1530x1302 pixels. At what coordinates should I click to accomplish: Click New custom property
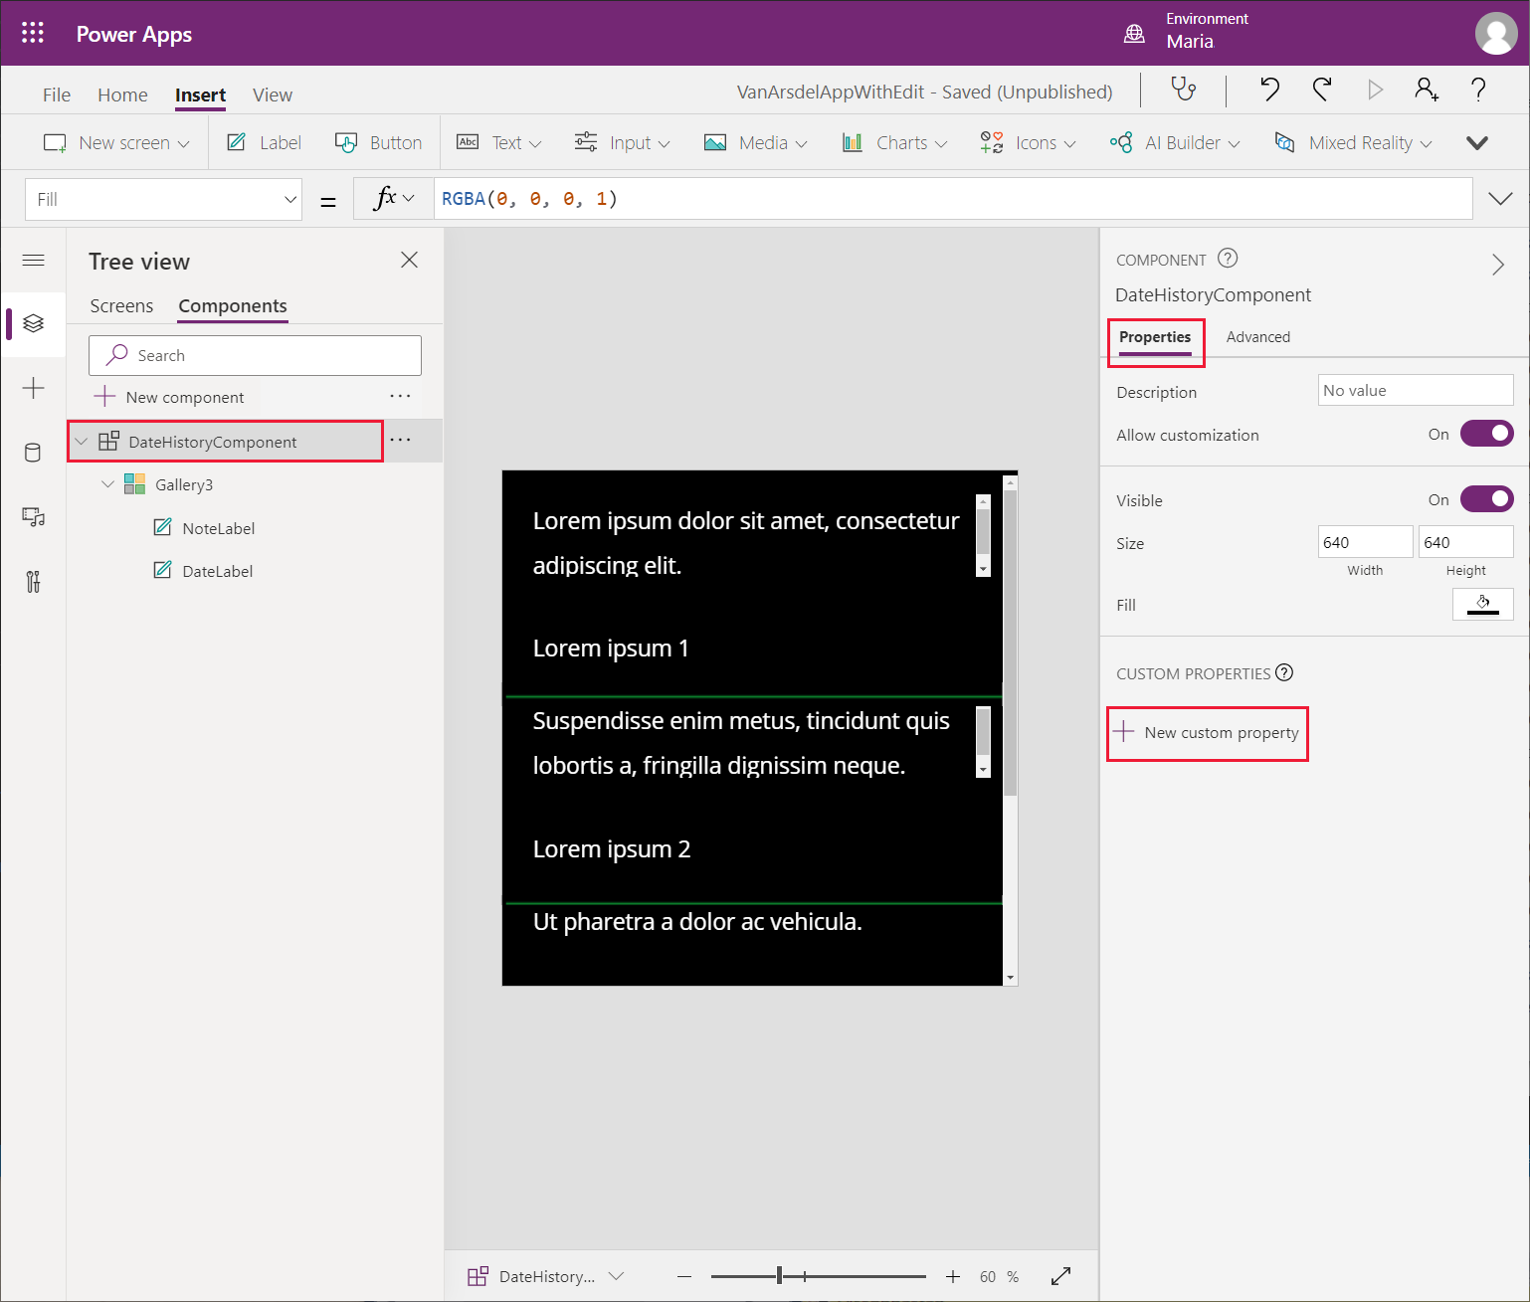pyautogui.click(x=1207, y=732)
